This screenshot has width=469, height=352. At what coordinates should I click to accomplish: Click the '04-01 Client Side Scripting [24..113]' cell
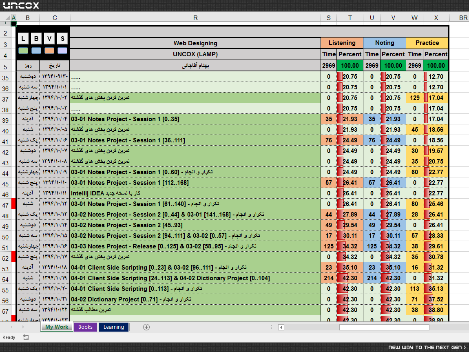pos(195,278)
